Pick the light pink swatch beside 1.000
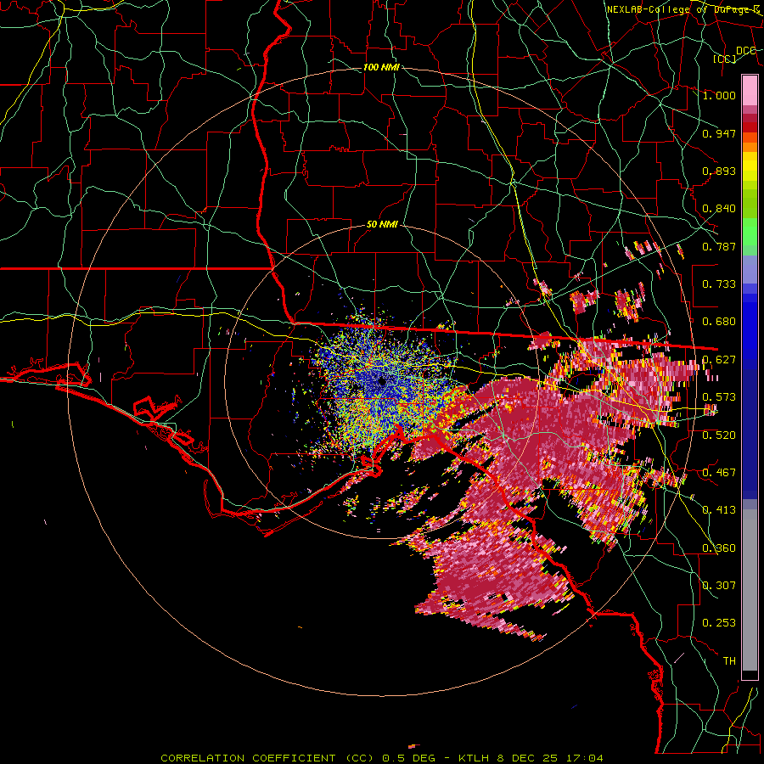The height and width of the screenshot is (764, 764). click(x=750, y=90)
